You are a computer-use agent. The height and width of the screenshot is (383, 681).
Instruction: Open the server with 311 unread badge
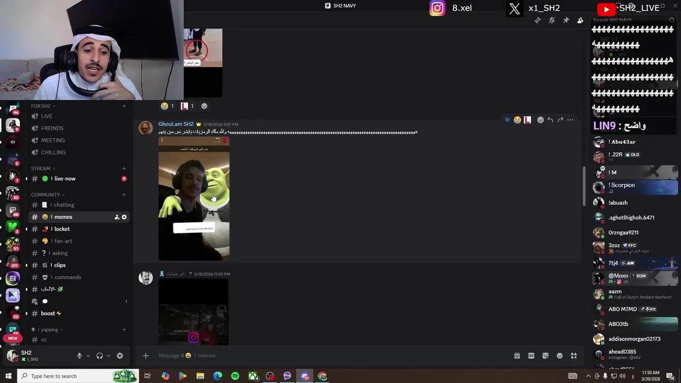click(x=13, y=261)
